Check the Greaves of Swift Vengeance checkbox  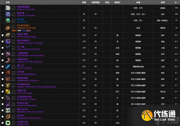[2, 60]
